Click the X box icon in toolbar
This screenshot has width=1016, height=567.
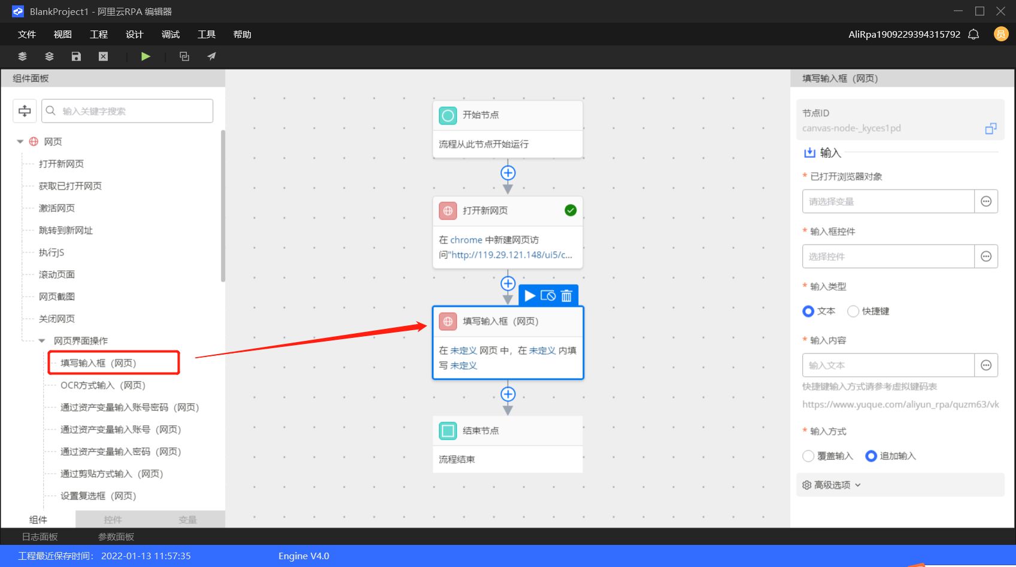[x=103, y=56]
